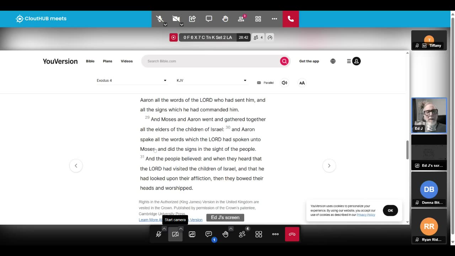Select Ed J's video thumbnail
Screen dimensions: 455x256
click(429, 116)
